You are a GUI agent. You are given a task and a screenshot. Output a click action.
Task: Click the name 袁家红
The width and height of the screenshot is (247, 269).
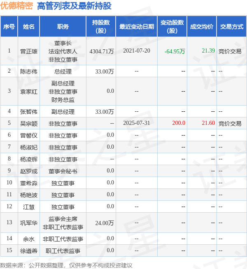coord(29,92)
